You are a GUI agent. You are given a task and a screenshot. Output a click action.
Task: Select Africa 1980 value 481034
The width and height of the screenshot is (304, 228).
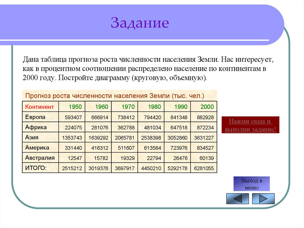tap(151, 128)
